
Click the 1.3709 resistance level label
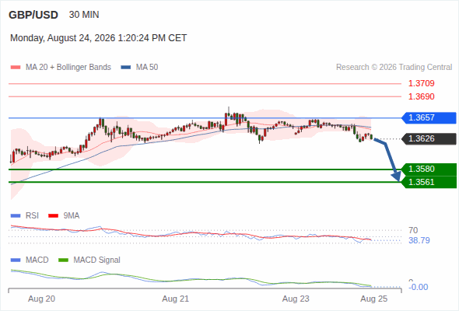(421, 83)
